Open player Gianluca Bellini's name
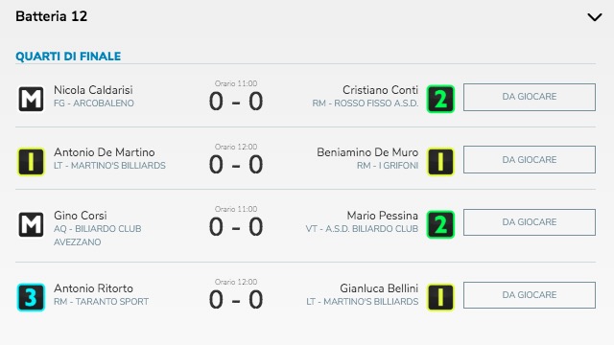614x345 pixels. pyautogui.click(x=379, y=288)
